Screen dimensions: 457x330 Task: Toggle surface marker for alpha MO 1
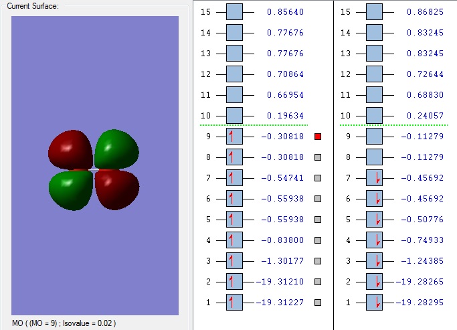[x=318, y=303]
